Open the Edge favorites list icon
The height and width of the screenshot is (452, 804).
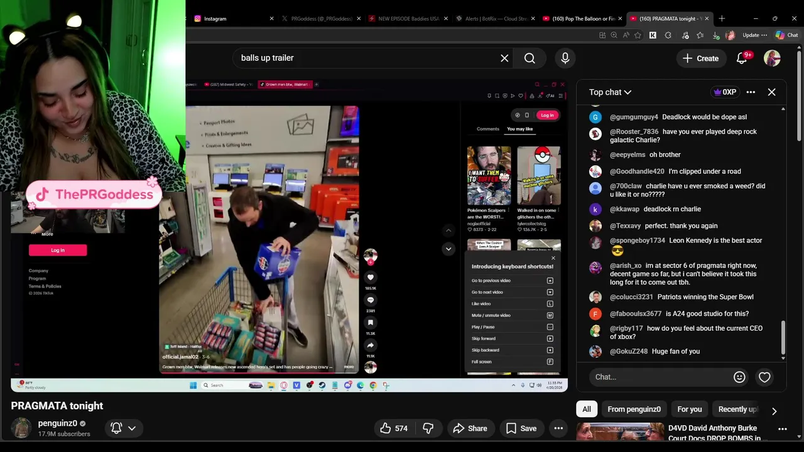700,35
